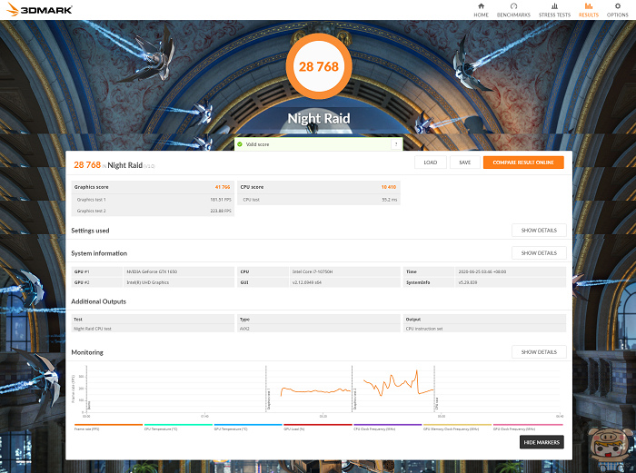Select the Graphics test 2 row

153,211
